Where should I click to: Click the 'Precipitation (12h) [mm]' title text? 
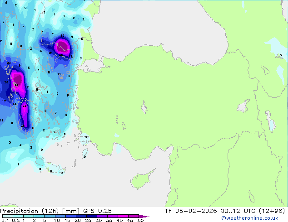point(40,211)
